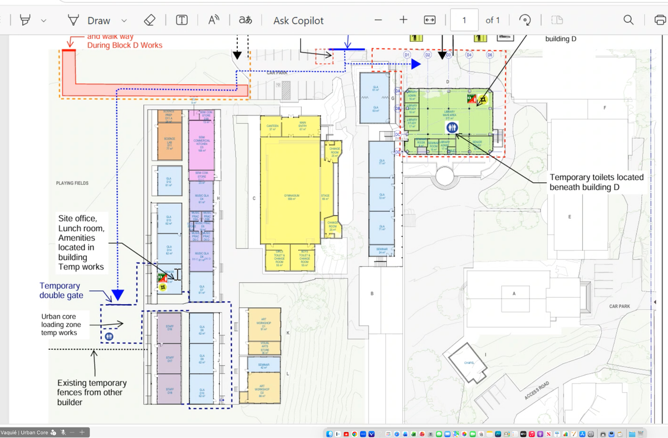Image resolution: width=668 pixels, height=438 pixels.
Task: Zoom out with the minus button
Action: (x=379, y=20)
